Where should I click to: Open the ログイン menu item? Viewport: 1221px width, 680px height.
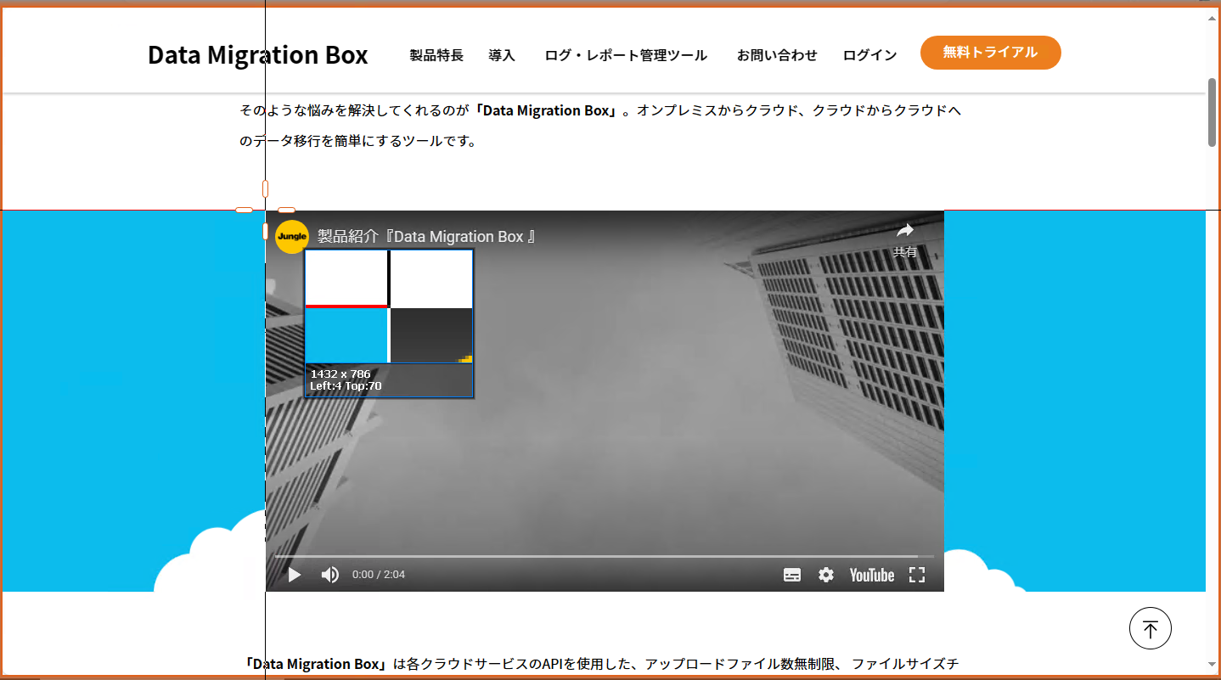(869, 55)
